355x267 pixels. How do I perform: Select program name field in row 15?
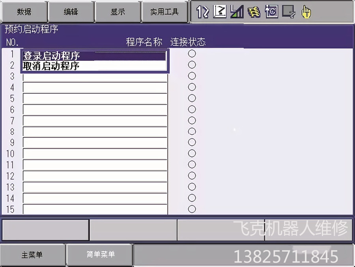95,209
